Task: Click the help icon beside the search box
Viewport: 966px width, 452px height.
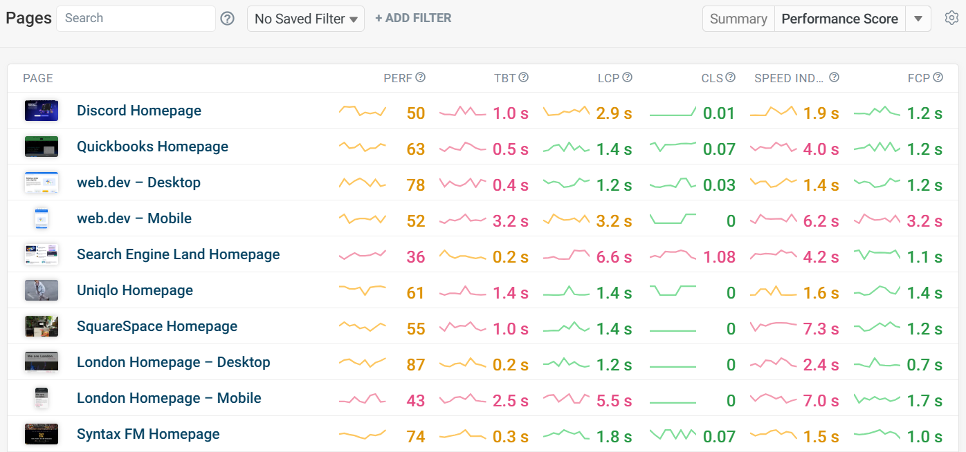Action: [227, 19]
